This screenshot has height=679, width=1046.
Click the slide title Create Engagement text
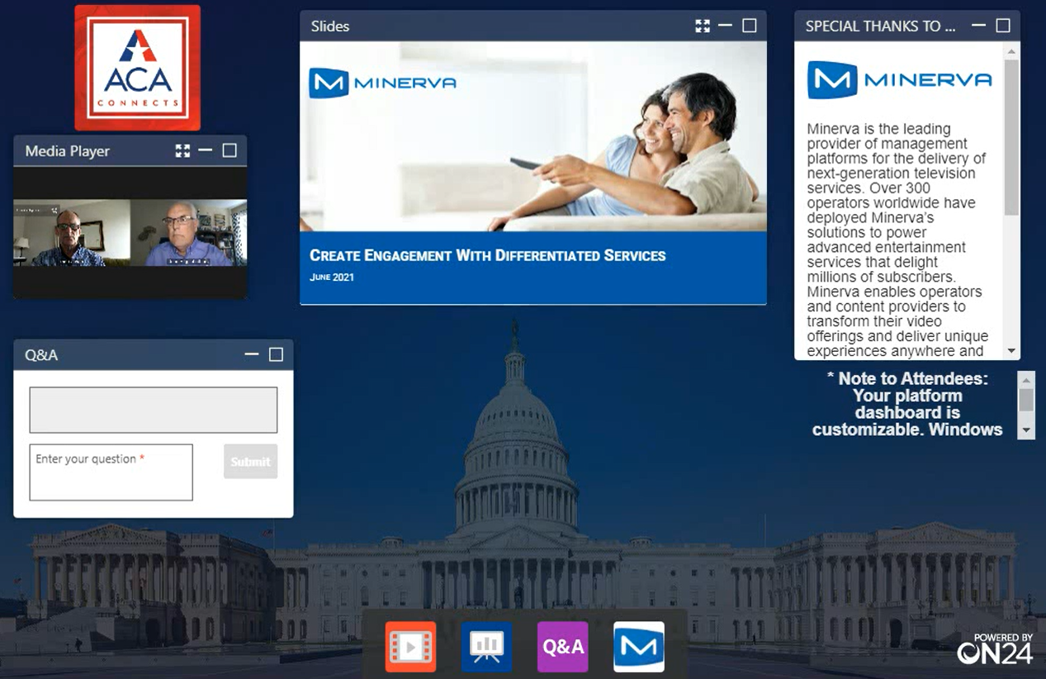(487, 256)
